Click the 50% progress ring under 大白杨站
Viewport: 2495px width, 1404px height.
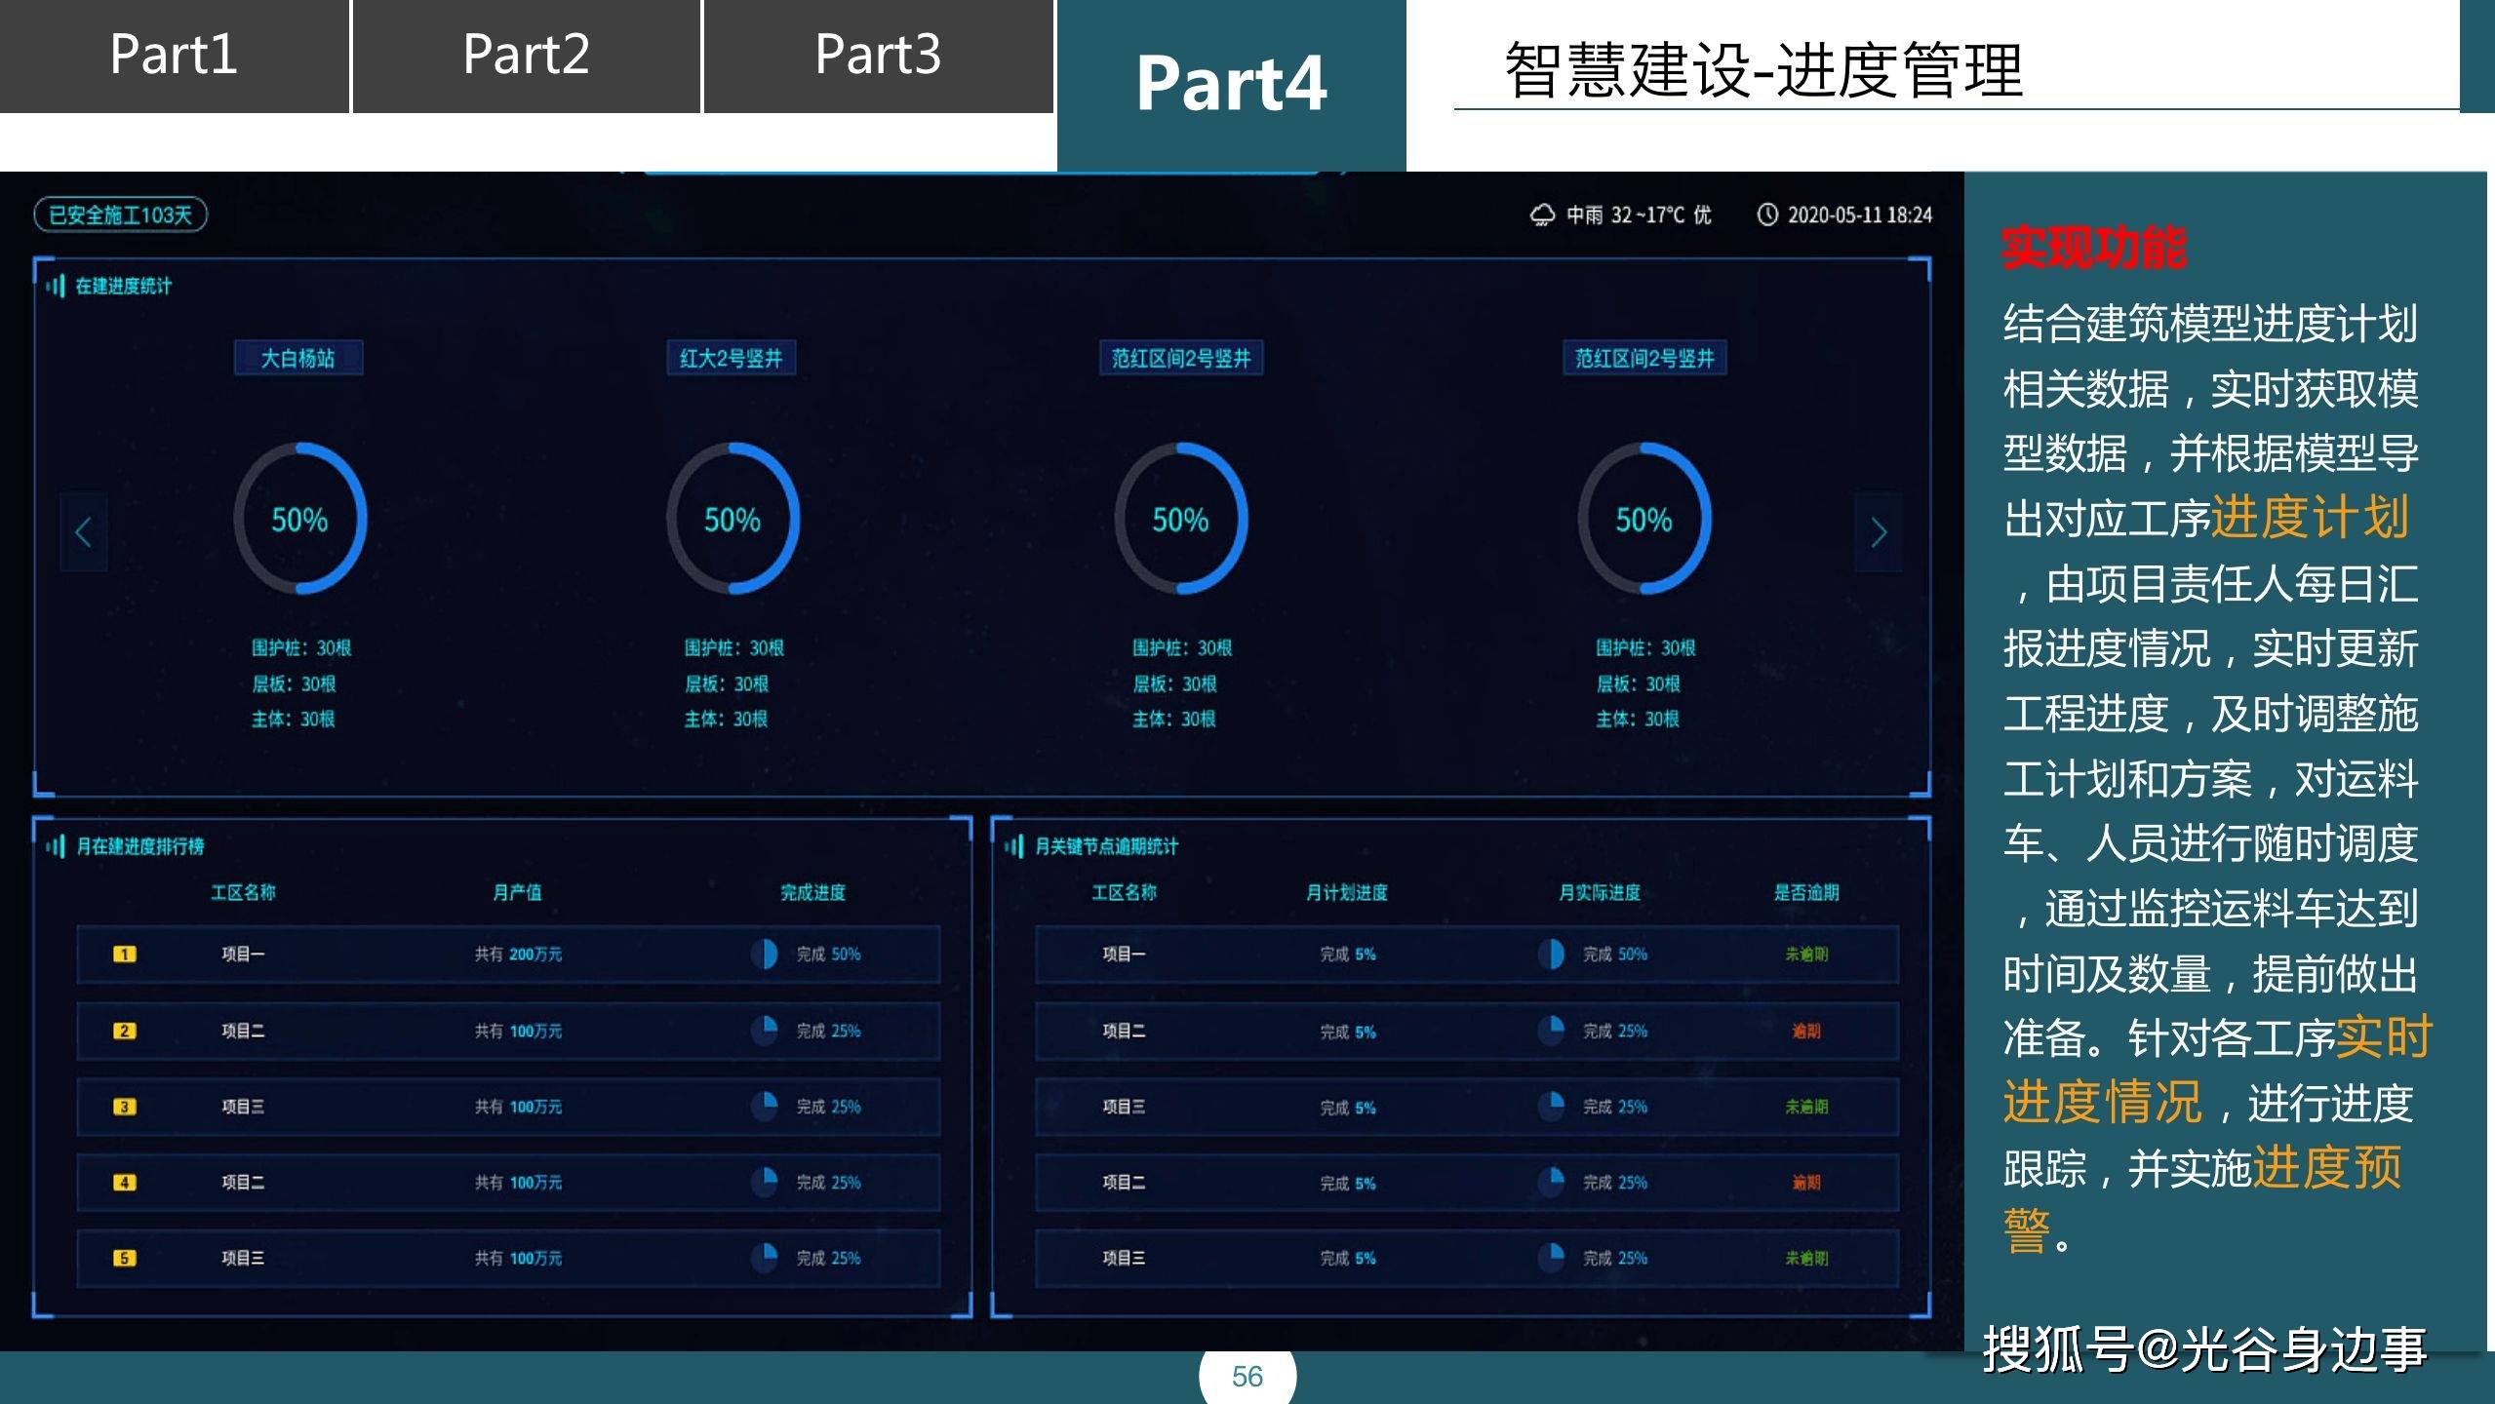pos(299,519)
